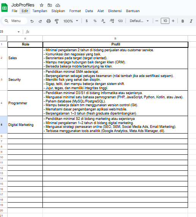The height and width of the screenshot is (217, 196).
Task: Open the Ekstensi menu
Action: pos(115,11)
